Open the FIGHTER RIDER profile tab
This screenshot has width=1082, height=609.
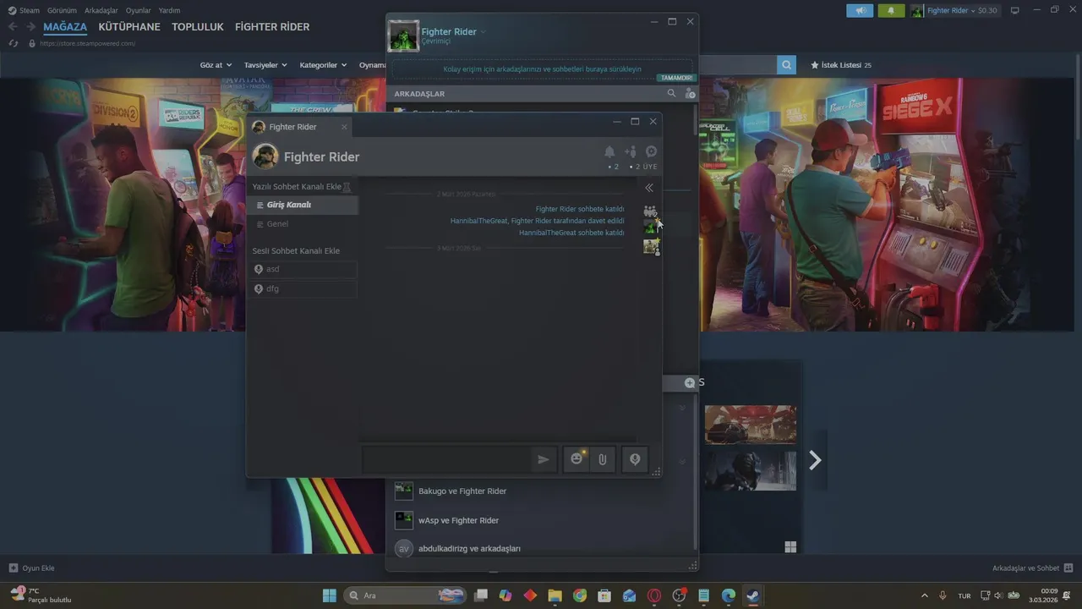272,27
